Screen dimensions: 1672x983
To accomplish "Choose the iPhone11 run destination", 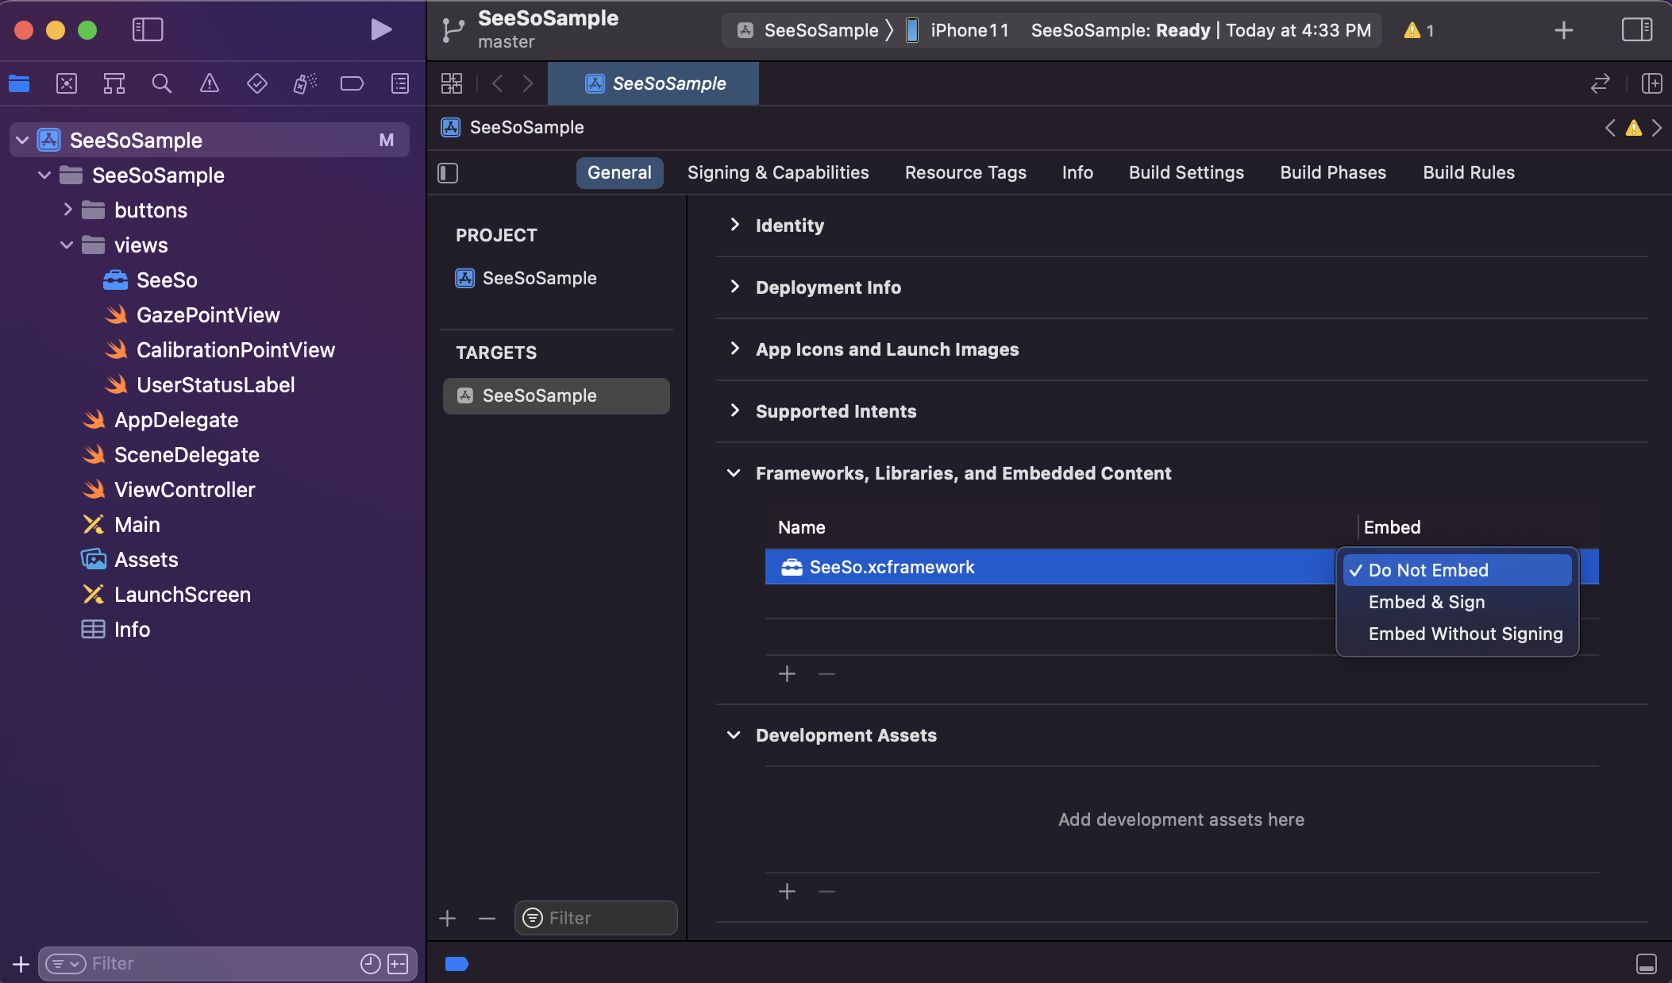I will click(x=957, y=30).
